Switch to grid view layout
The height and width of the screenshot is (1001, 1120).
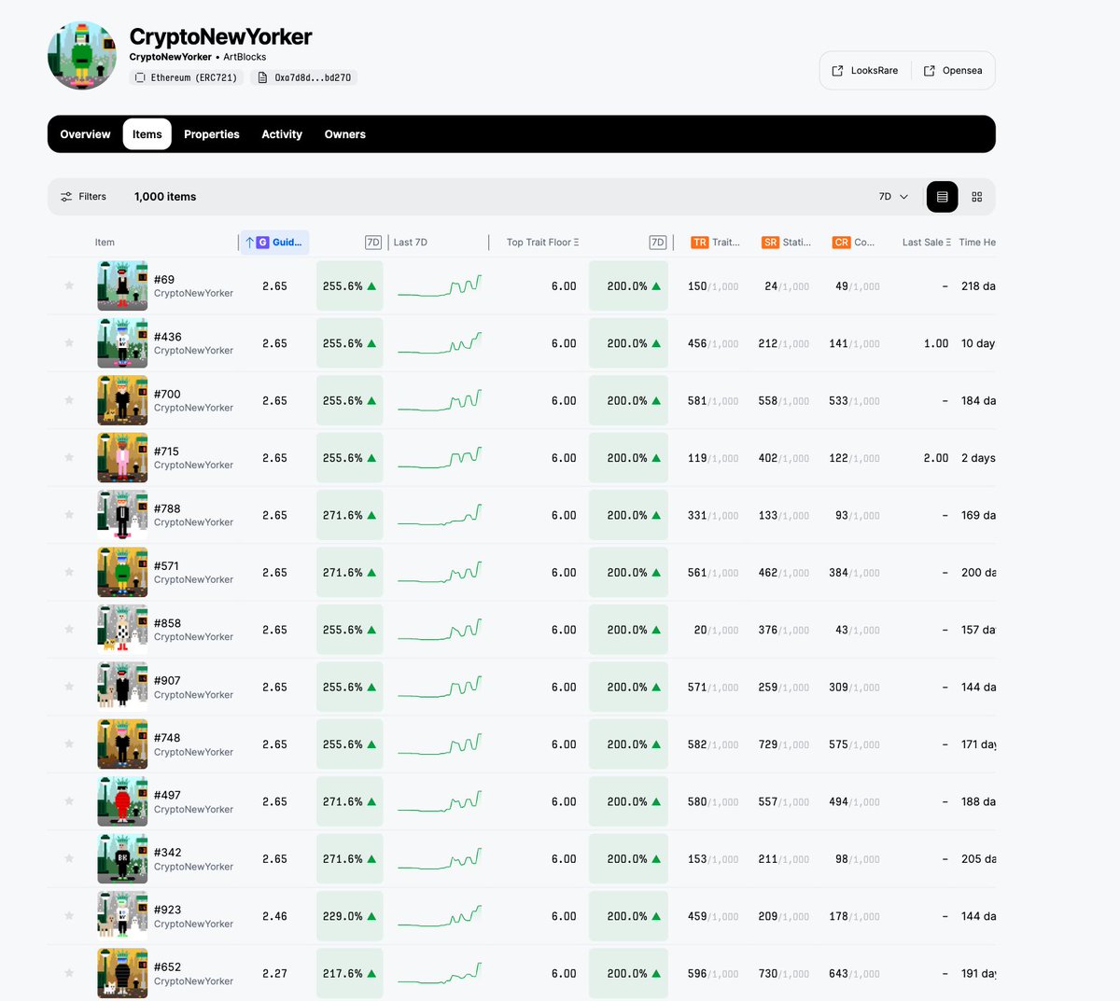pos(976,196)
